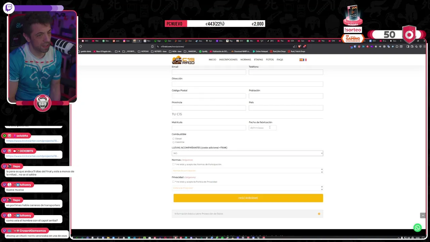Open the Rust Kick Drops bookmark
The image size is (430, 242).
point(278,51)
